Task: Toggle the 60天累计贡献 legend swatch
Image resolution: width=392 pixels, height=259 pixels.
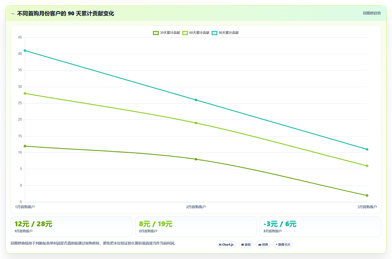Action: pos(185,33)
